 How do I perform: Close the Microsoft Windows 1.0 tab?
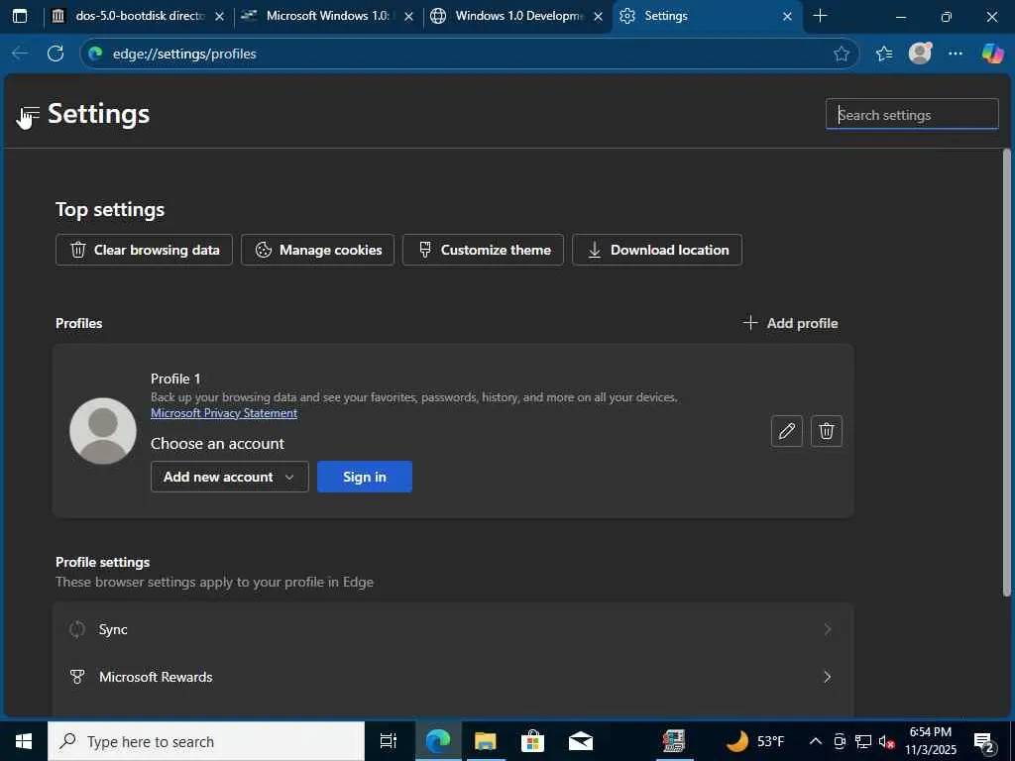[x=408, y=16]
